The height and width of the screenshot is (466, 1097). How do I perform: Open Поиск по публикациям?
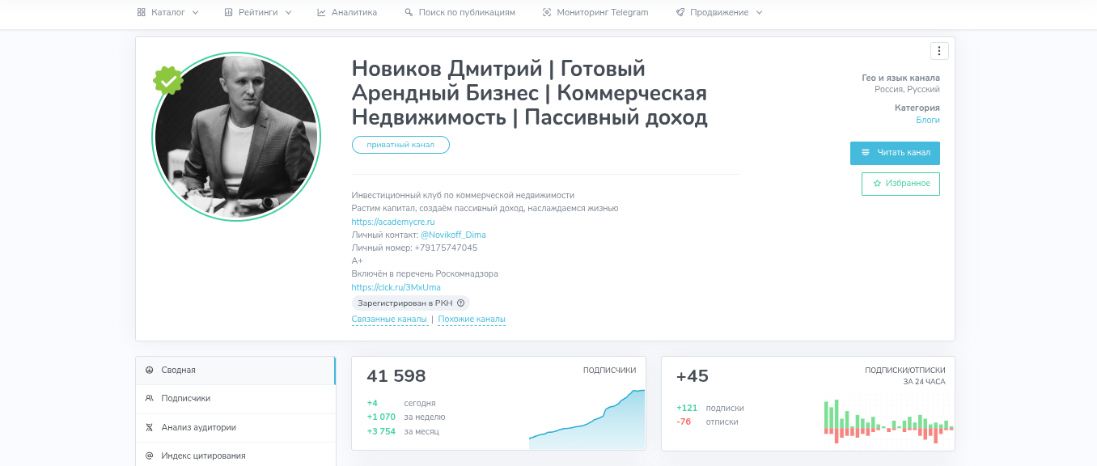(460, 12)
